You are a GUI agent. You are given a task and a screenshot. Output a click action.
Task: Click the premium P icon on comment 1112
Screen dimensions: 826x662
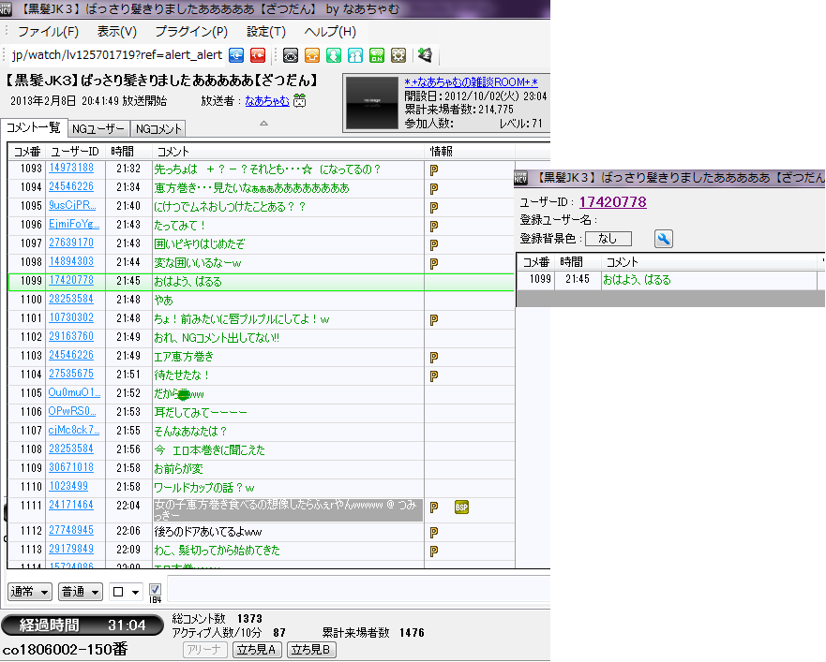point(434,533)
